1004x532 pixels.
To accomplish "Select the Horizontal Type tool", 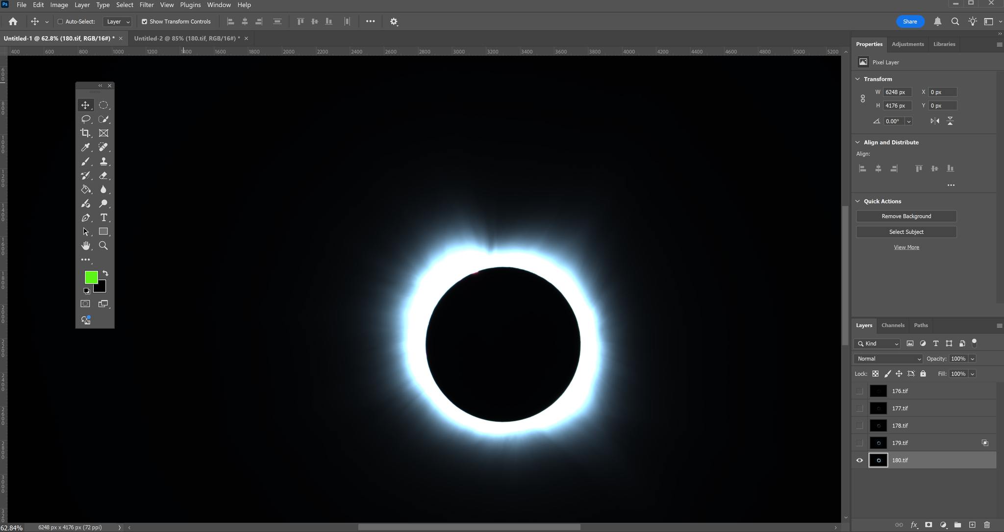I will click(x=103, y=218).
